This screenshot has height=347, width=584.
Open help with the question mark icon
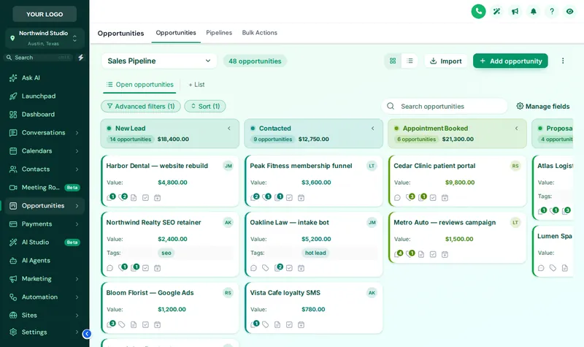[x=552, y=12]
